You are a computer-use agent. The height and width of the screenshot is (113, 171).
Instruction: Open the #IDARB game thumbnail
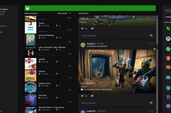tap(31, 64)
